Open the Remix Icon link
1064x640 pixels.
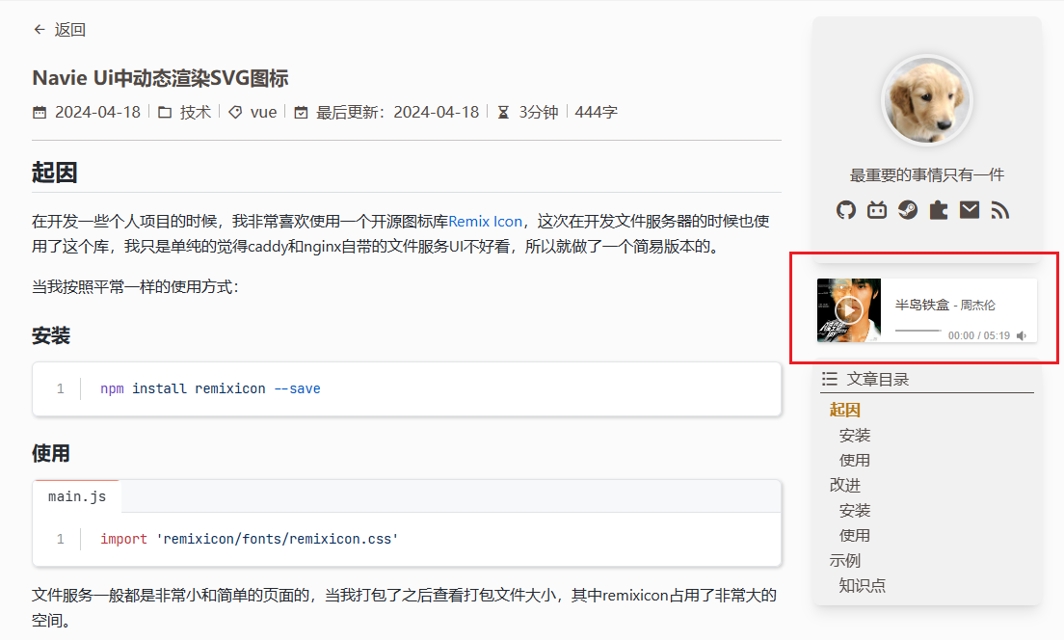pos(485,221)
